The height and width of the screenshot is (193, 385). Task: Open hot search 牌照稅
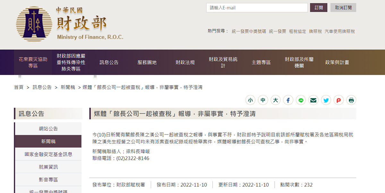(315, 31)
